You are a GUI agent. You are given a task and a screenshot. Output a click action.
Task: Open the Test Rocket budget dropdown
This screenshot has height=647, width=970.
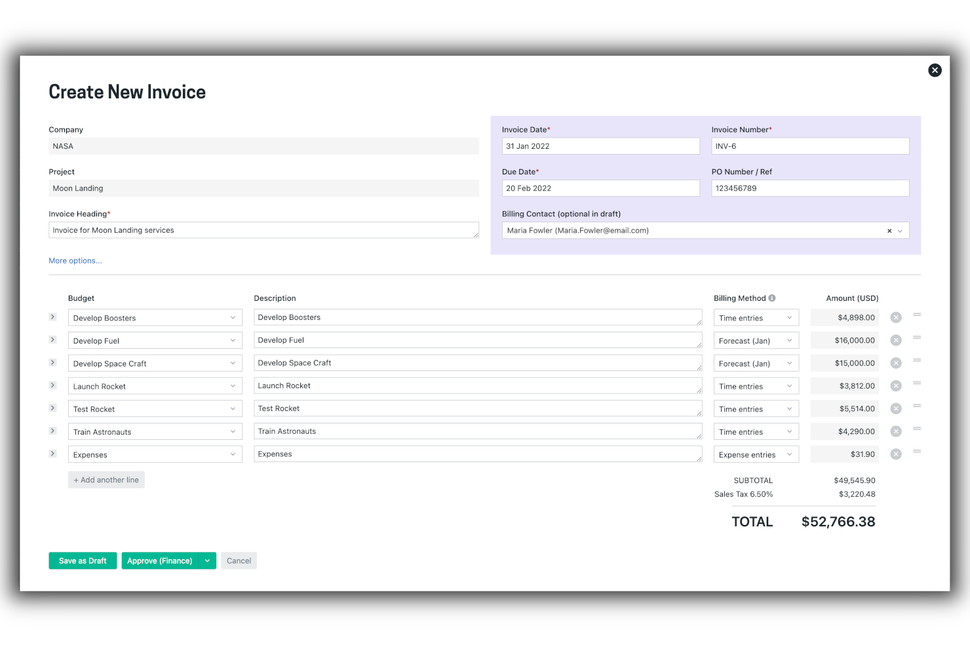click(x=155, y=409)
